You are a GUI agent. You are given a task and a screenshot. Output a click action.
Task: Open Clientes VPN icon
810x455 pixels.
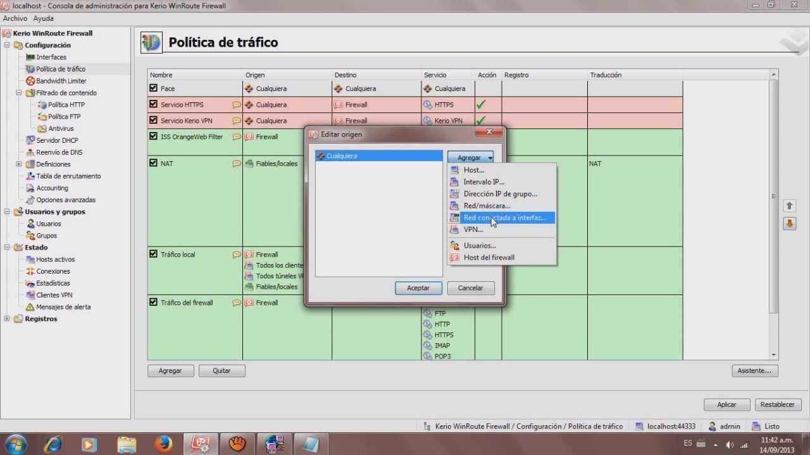[30, 295]
